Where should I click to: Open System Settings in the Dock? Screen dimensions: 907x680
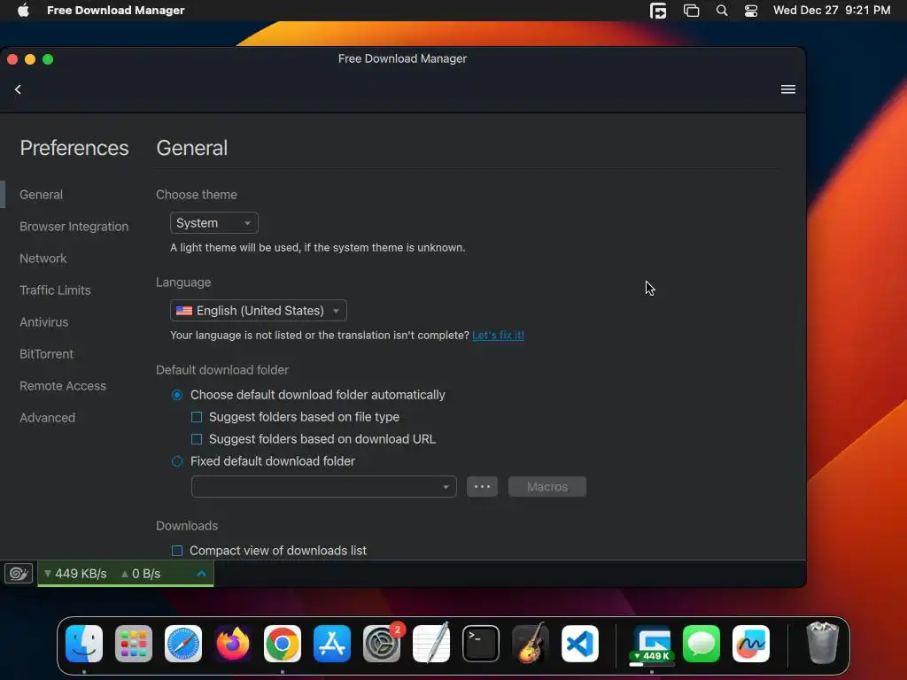(382, 644)
